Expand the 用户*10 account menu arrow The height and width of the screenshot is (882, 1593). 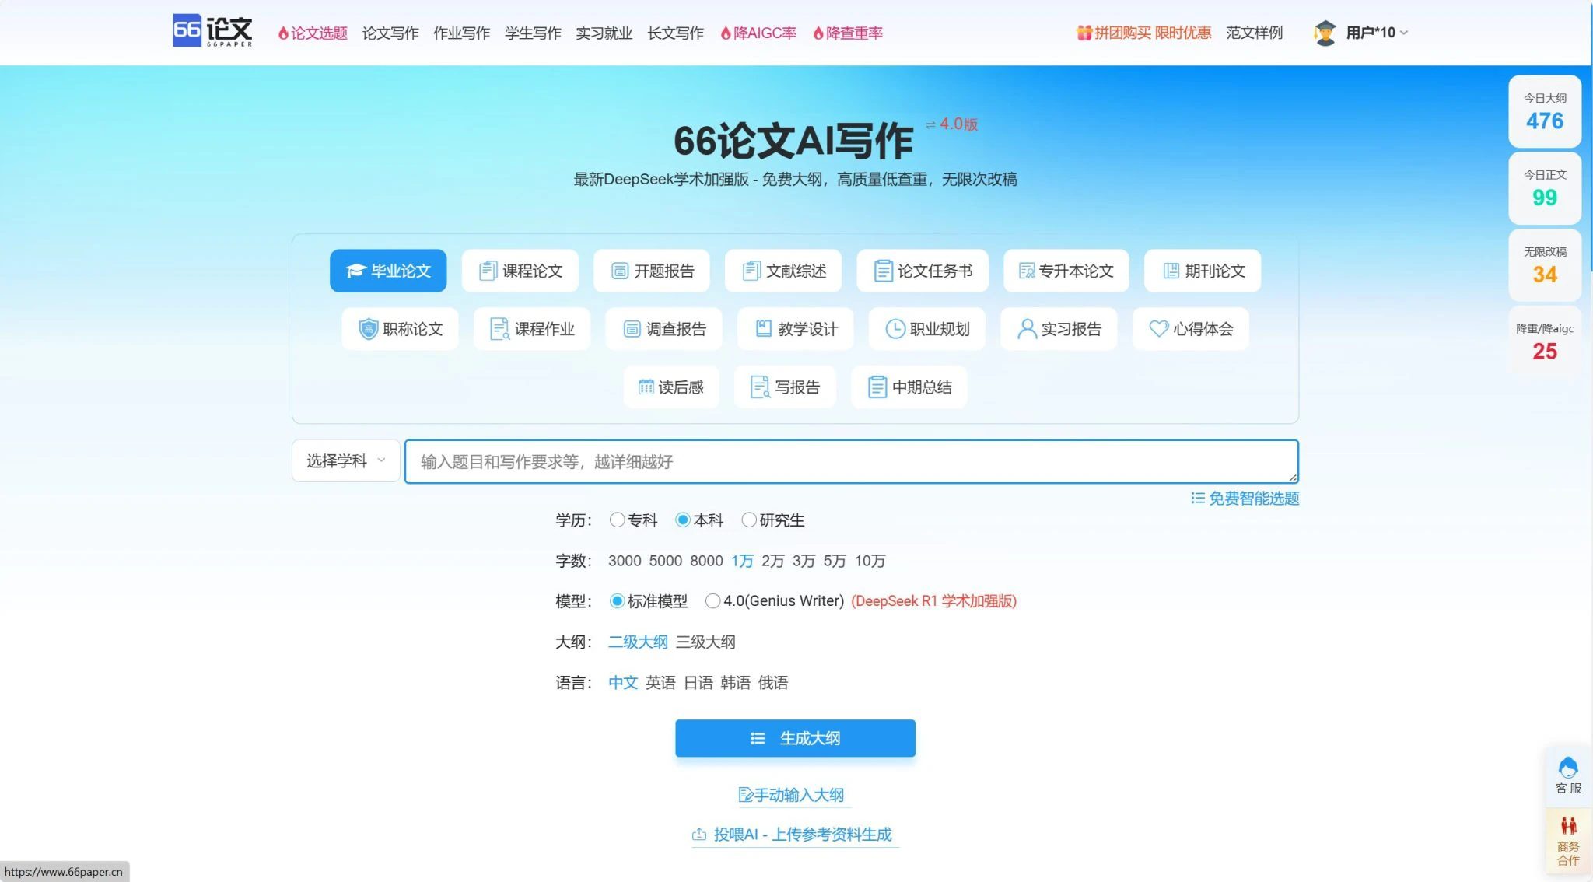click(x=1404, y=33)
